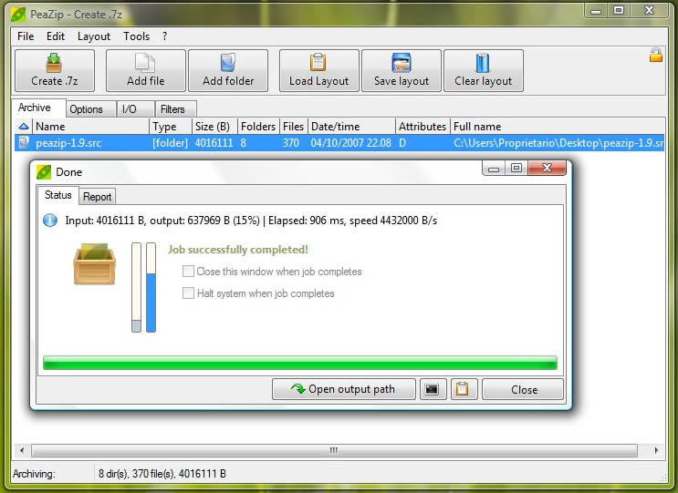Minimize the Done dialog window
Viewport: 678px width, 493px height.
coord(494,169)
